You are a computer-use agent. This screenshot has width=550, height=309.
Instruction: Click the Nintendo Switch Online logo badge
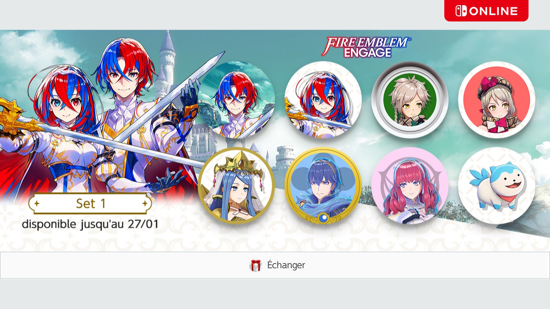click(486, 10)
